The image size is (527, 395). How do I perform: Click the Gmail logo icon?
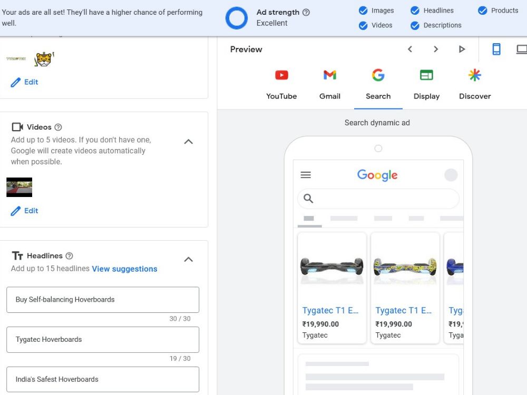(x=330, y=75)
